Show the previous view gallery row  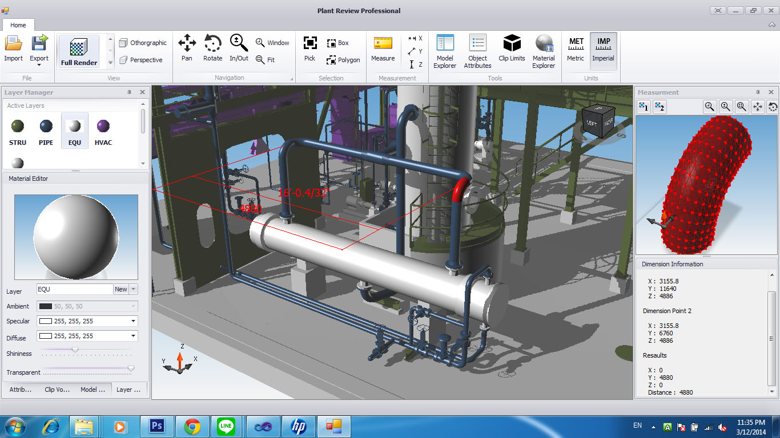click(x=111, y=40)
